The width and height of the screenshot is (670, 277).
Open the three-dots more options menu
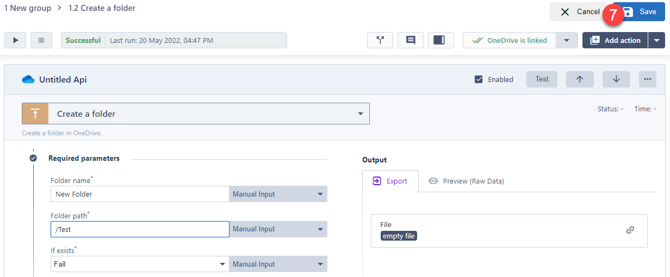[x=647, y=79]
